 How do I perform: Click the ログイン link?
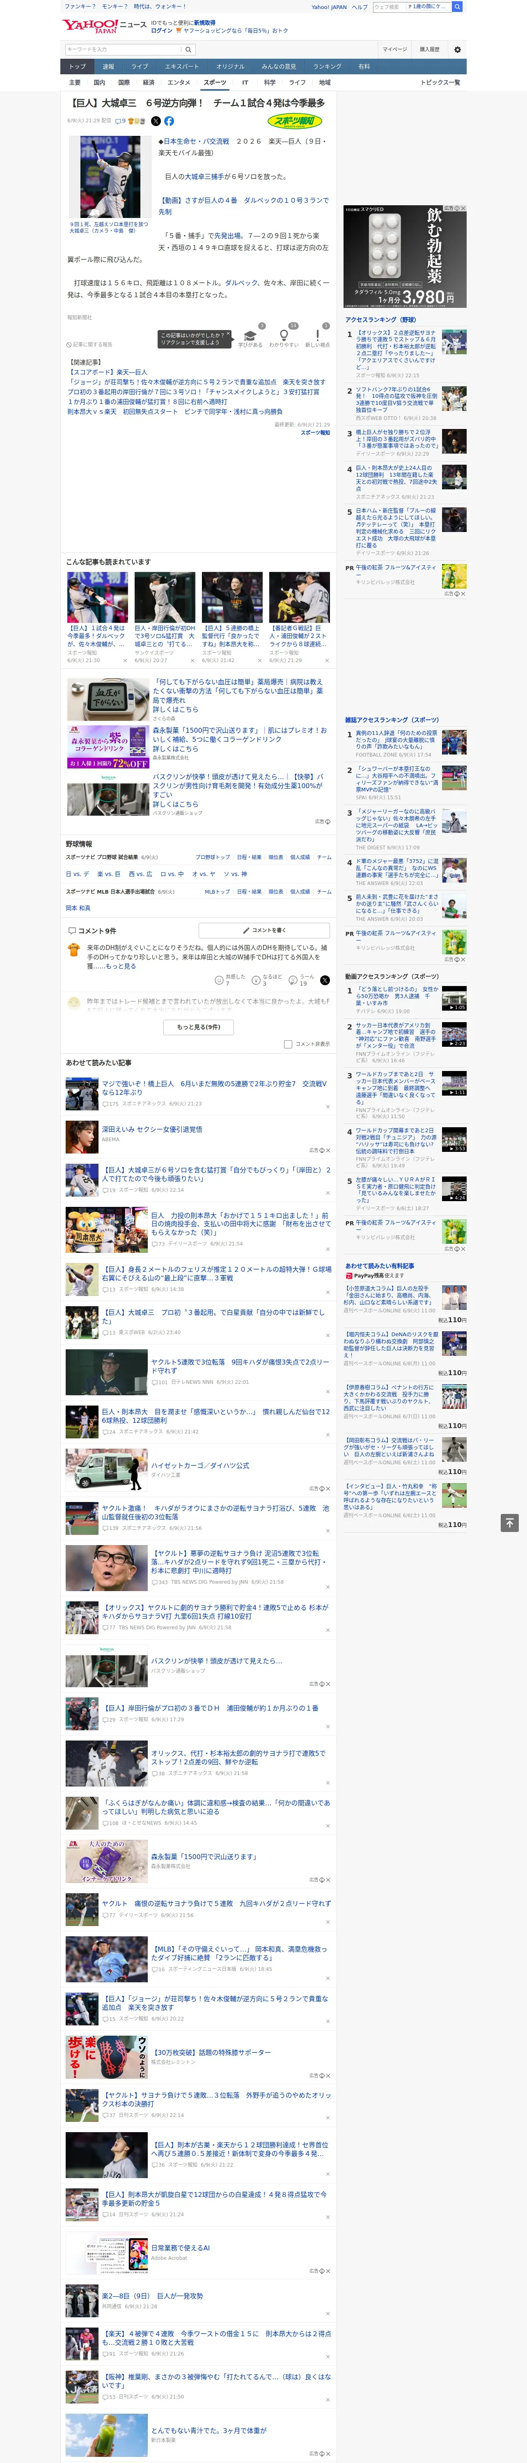(x=162, y=31)
